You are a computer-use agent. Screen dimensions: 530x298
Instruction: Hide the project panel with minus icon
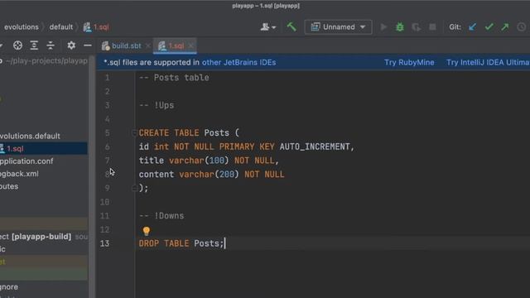pyautogui.click(x=88, y=46)
